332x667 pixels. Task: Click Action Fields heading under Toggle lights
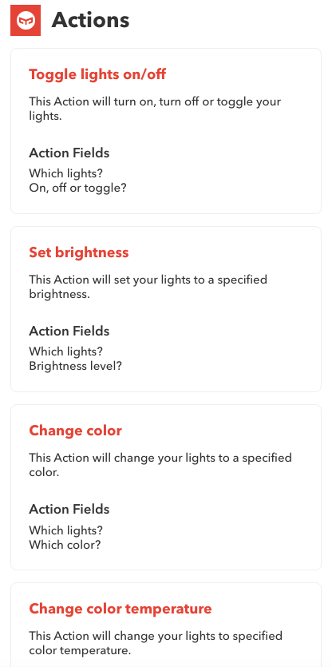pos(69,153)
